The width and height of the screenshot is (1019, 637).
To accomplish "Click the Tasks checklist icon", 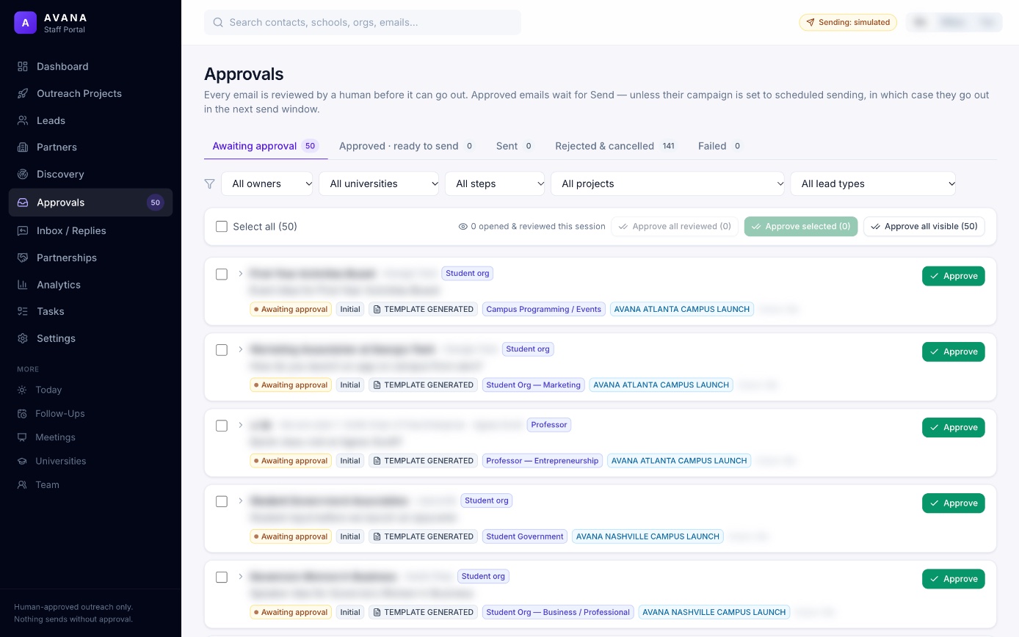I will coord(23,312).
